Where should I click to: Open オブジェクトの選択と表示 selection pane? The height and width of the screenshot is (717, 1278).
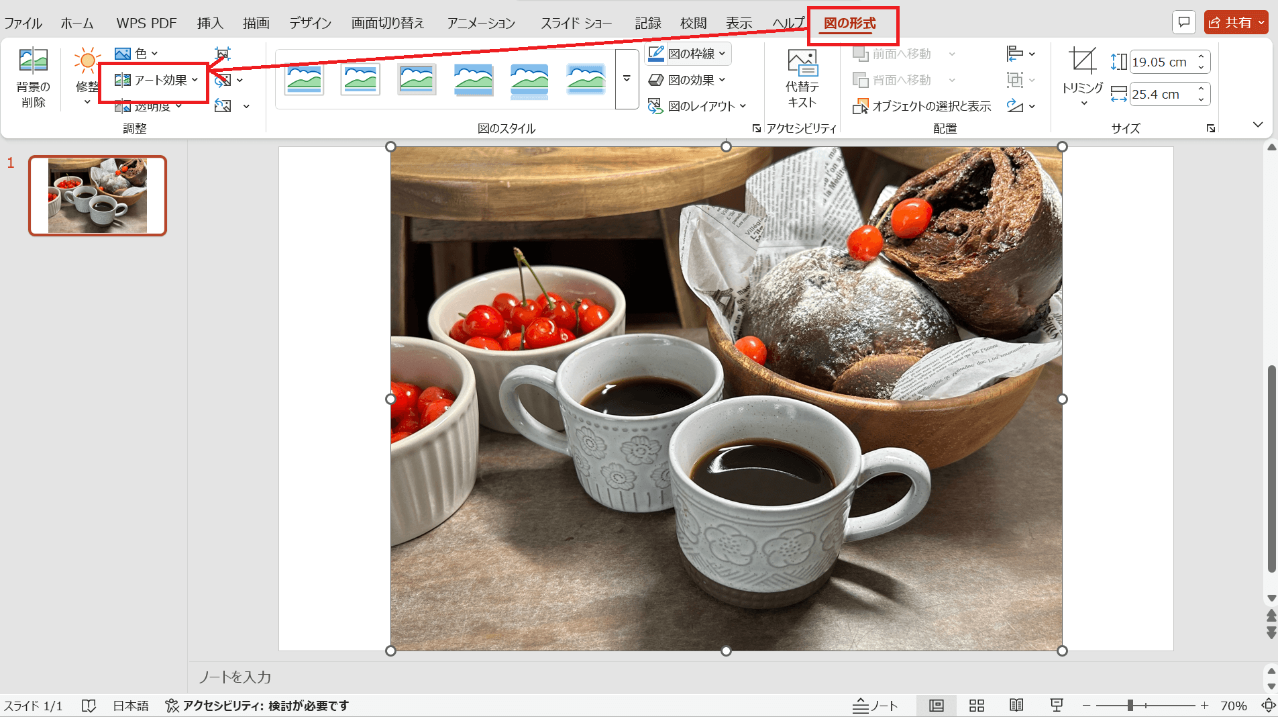coord(922,106)
